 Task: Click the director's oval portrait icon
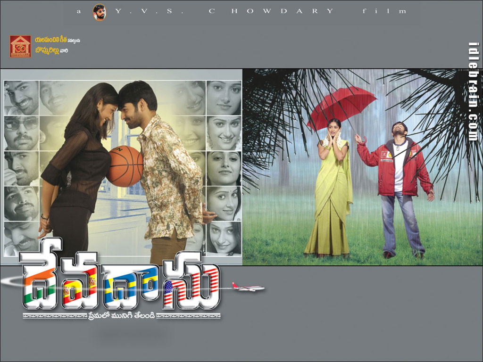click(99, 12)
